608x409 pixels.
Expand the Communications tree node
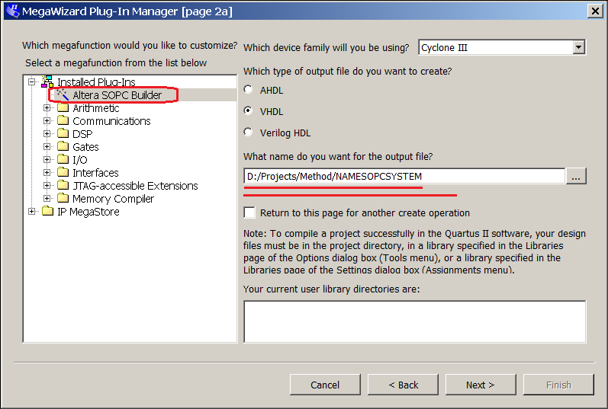tap(47, 121)
